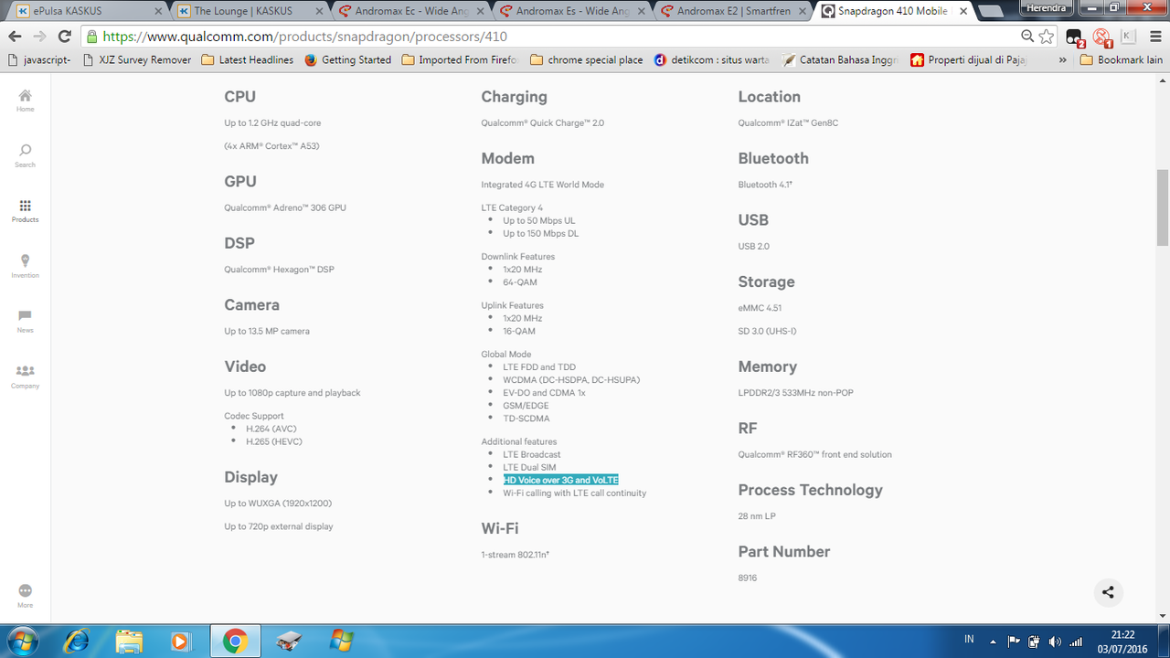Open the Windows flag app in taskbar
1170x658 pixels.
[x=342, y=641]
